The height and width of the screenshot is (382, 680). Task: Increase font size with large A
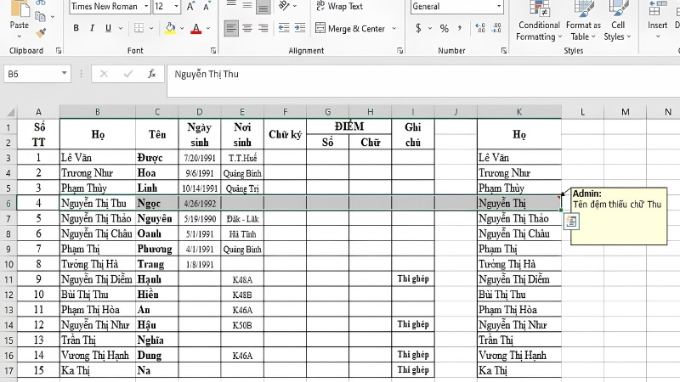tap(190, 6)
